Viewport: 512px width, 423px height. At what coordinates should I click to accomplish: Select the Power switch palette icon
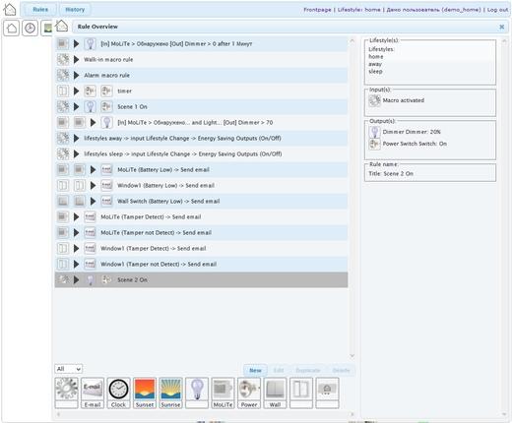pos(249,389)
